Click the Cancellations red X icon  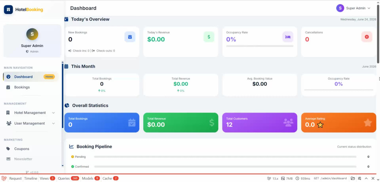click(x=367, y=37)
